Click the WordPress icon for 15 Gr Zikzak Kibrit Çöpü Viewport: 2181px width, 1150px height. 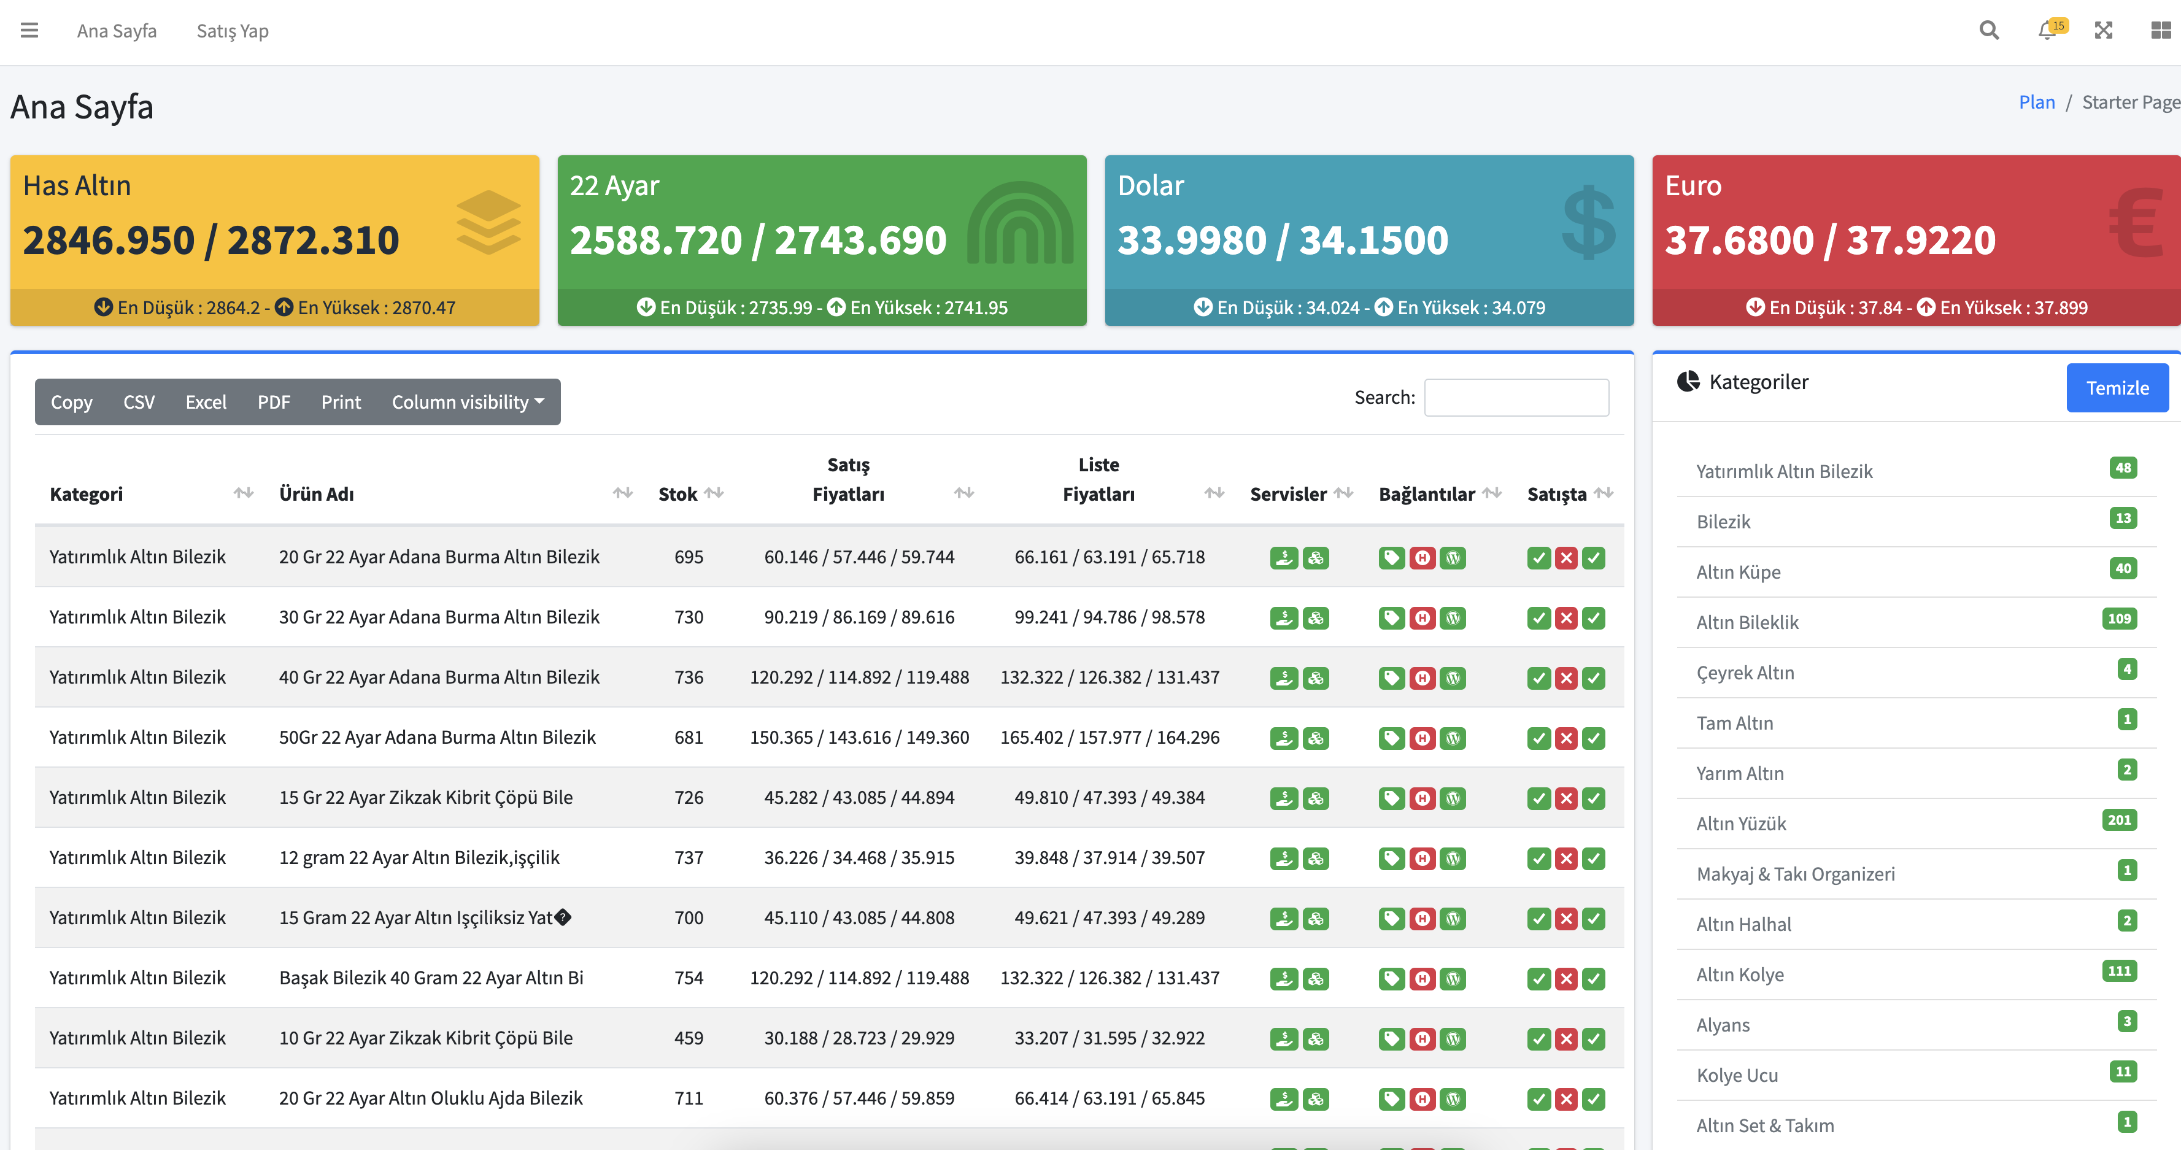point(1453,798)
